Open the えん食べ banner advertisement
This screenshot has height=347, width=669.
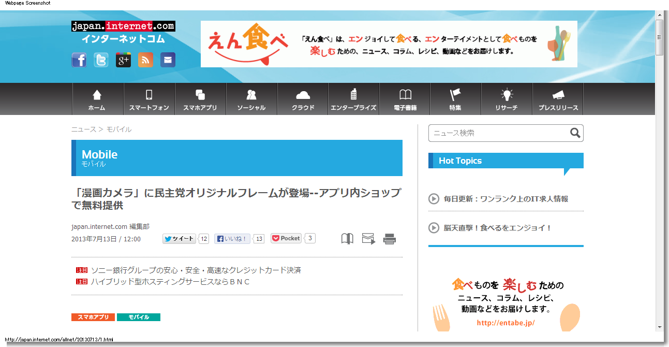click(389, 44)
